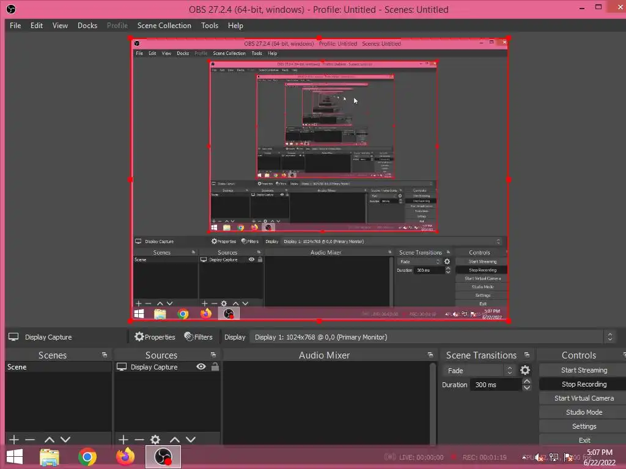Decrease transition duration with down arrow
The width and height of the screenshot is (626, 469).
[527, 388]
